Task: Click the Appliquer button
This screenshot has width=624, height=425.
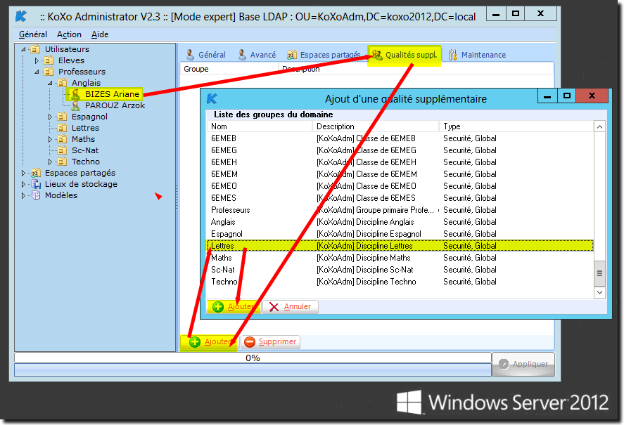Action: [523, 364]
